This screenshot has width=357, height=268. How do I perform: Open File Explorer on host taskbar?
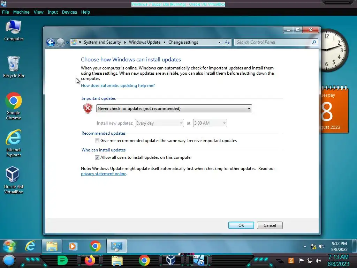pyautogui.click(x=117, y=261)
